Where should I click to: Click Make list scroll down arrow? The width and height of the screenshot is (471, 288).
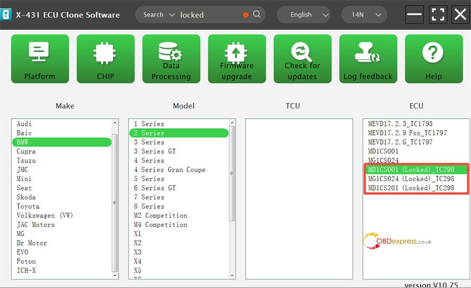115,276
